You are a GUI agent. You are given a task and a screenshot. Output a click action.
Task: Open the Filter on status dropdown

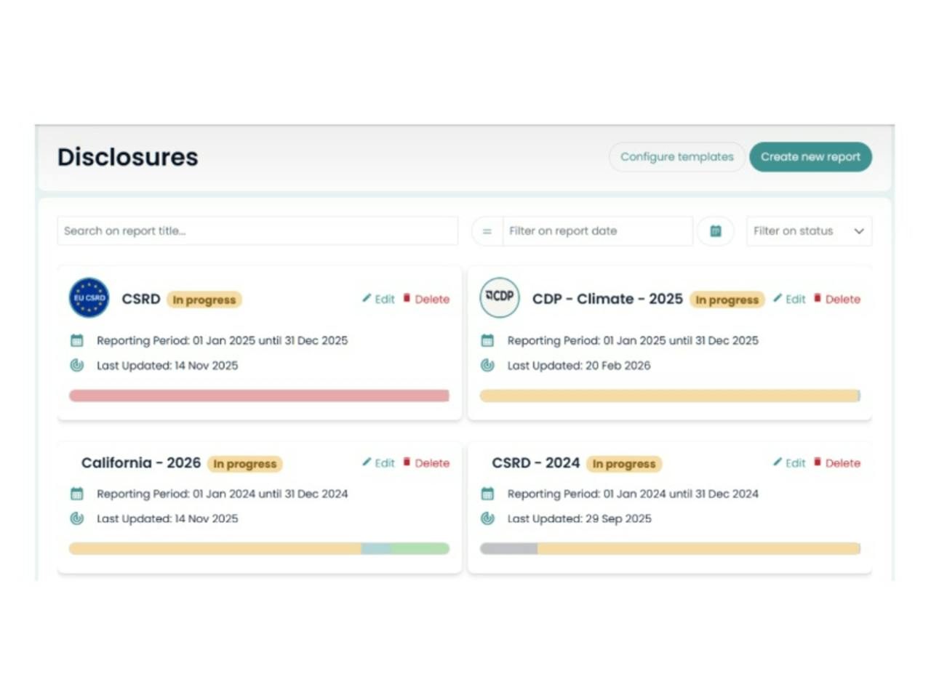[x=809, y=231]
